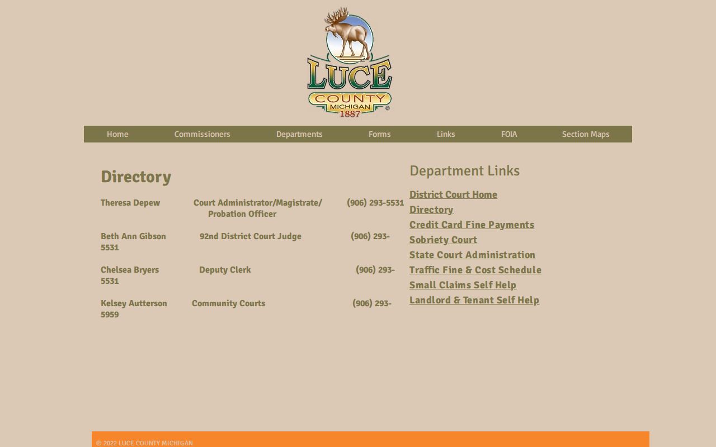Follow the District Court Home link
716x447 pixels.
(453, 194)
